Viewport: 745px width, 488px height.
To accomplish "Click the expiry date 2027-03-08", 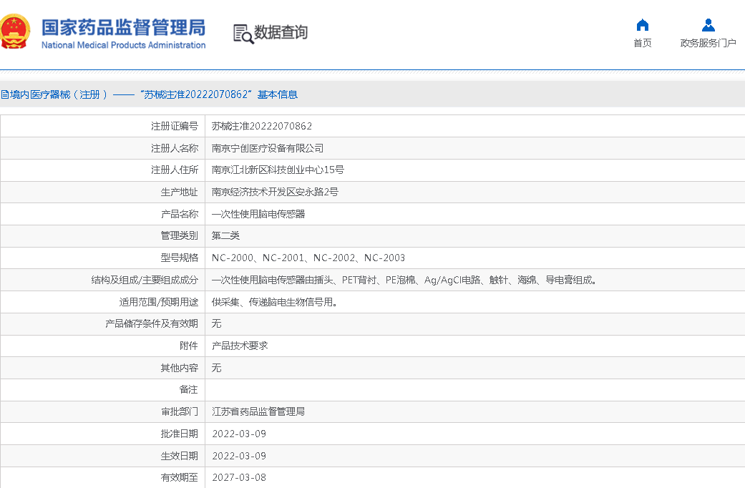I will click(x=239, y=477).
